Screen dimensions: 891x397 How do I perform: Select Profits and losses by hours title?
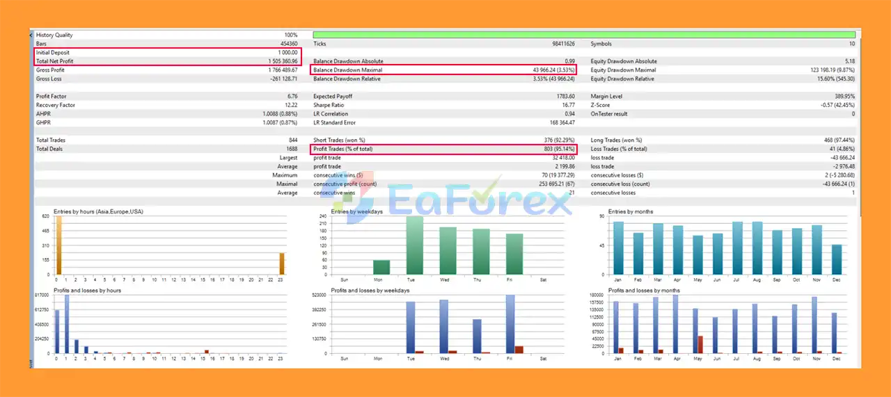87,290
